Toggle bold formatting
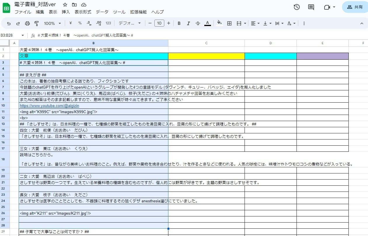The width and height of the screenshot is (368, 236). pyautogui.click(x=179, y=23)
